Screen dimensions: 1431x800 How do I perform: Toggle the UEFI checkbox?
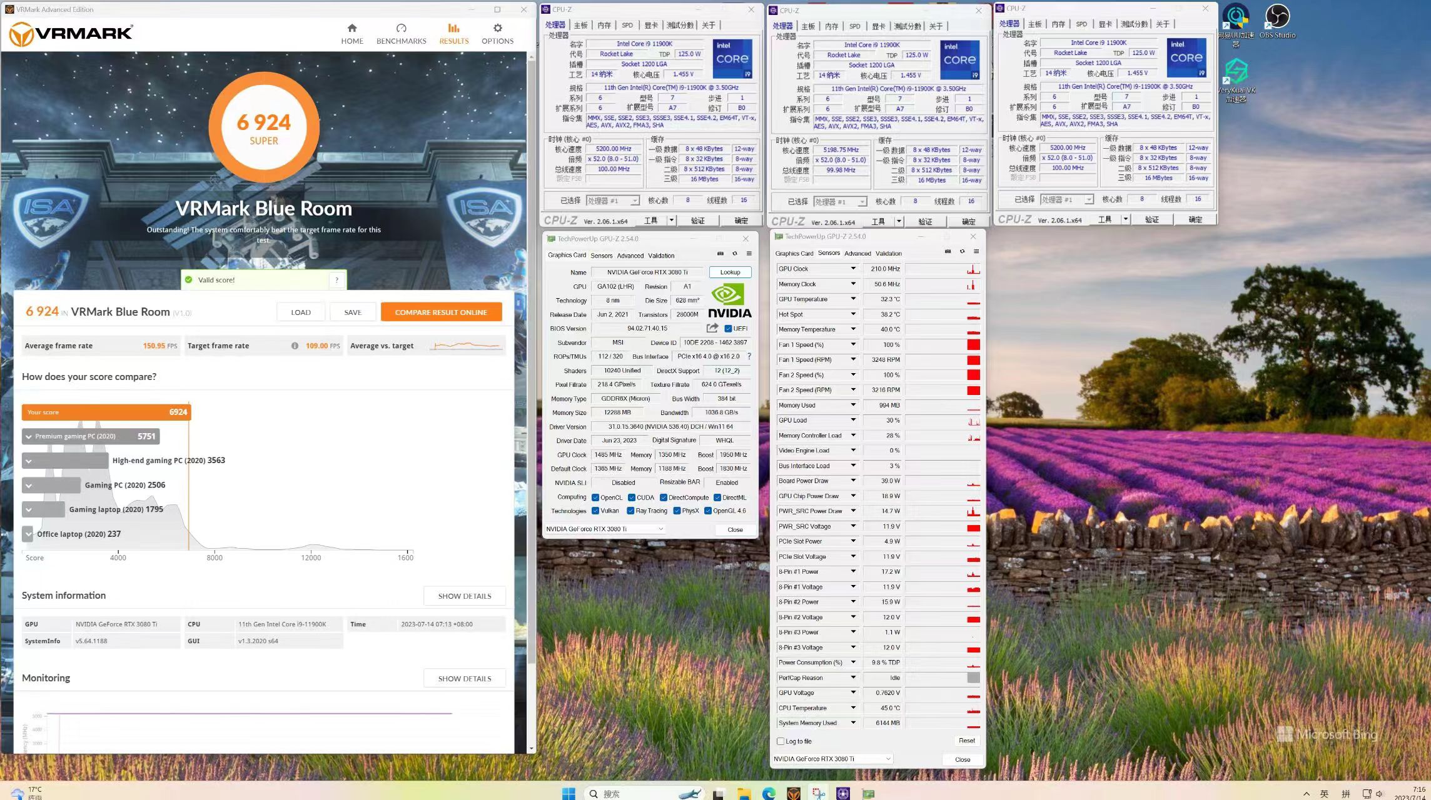(728, 329)
